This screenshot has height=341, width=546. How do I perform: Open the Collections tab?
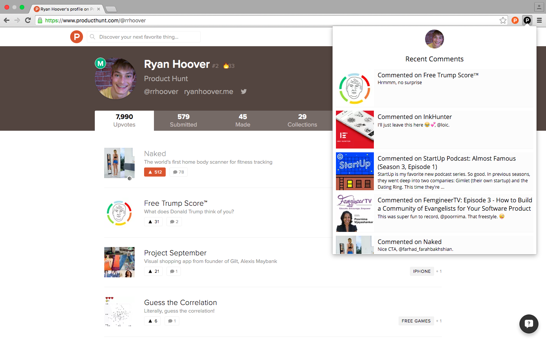click(302, 120)
